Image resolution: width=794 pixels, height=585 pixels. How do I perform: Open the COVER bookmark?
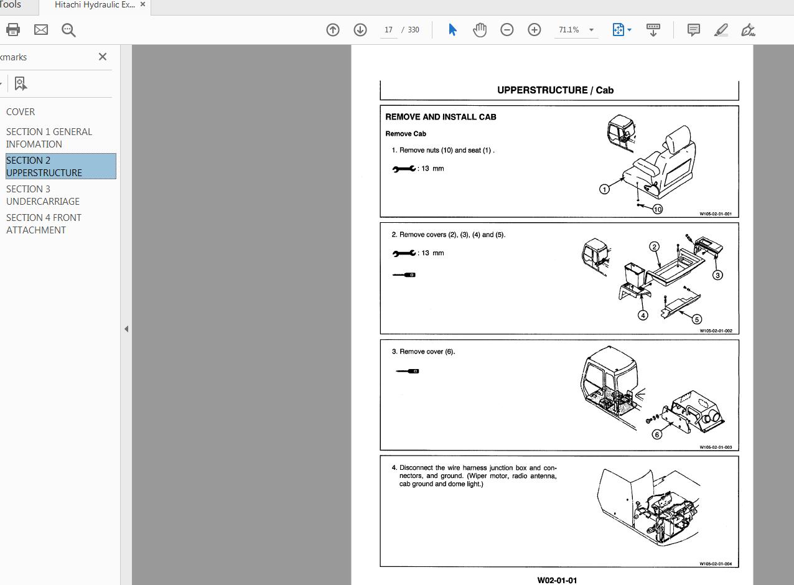point(21,112)
